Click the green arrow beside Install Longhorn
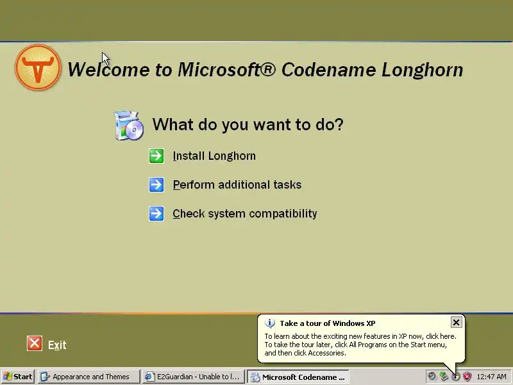The height and width of the screenshot is (385, 513). (156, 156)
